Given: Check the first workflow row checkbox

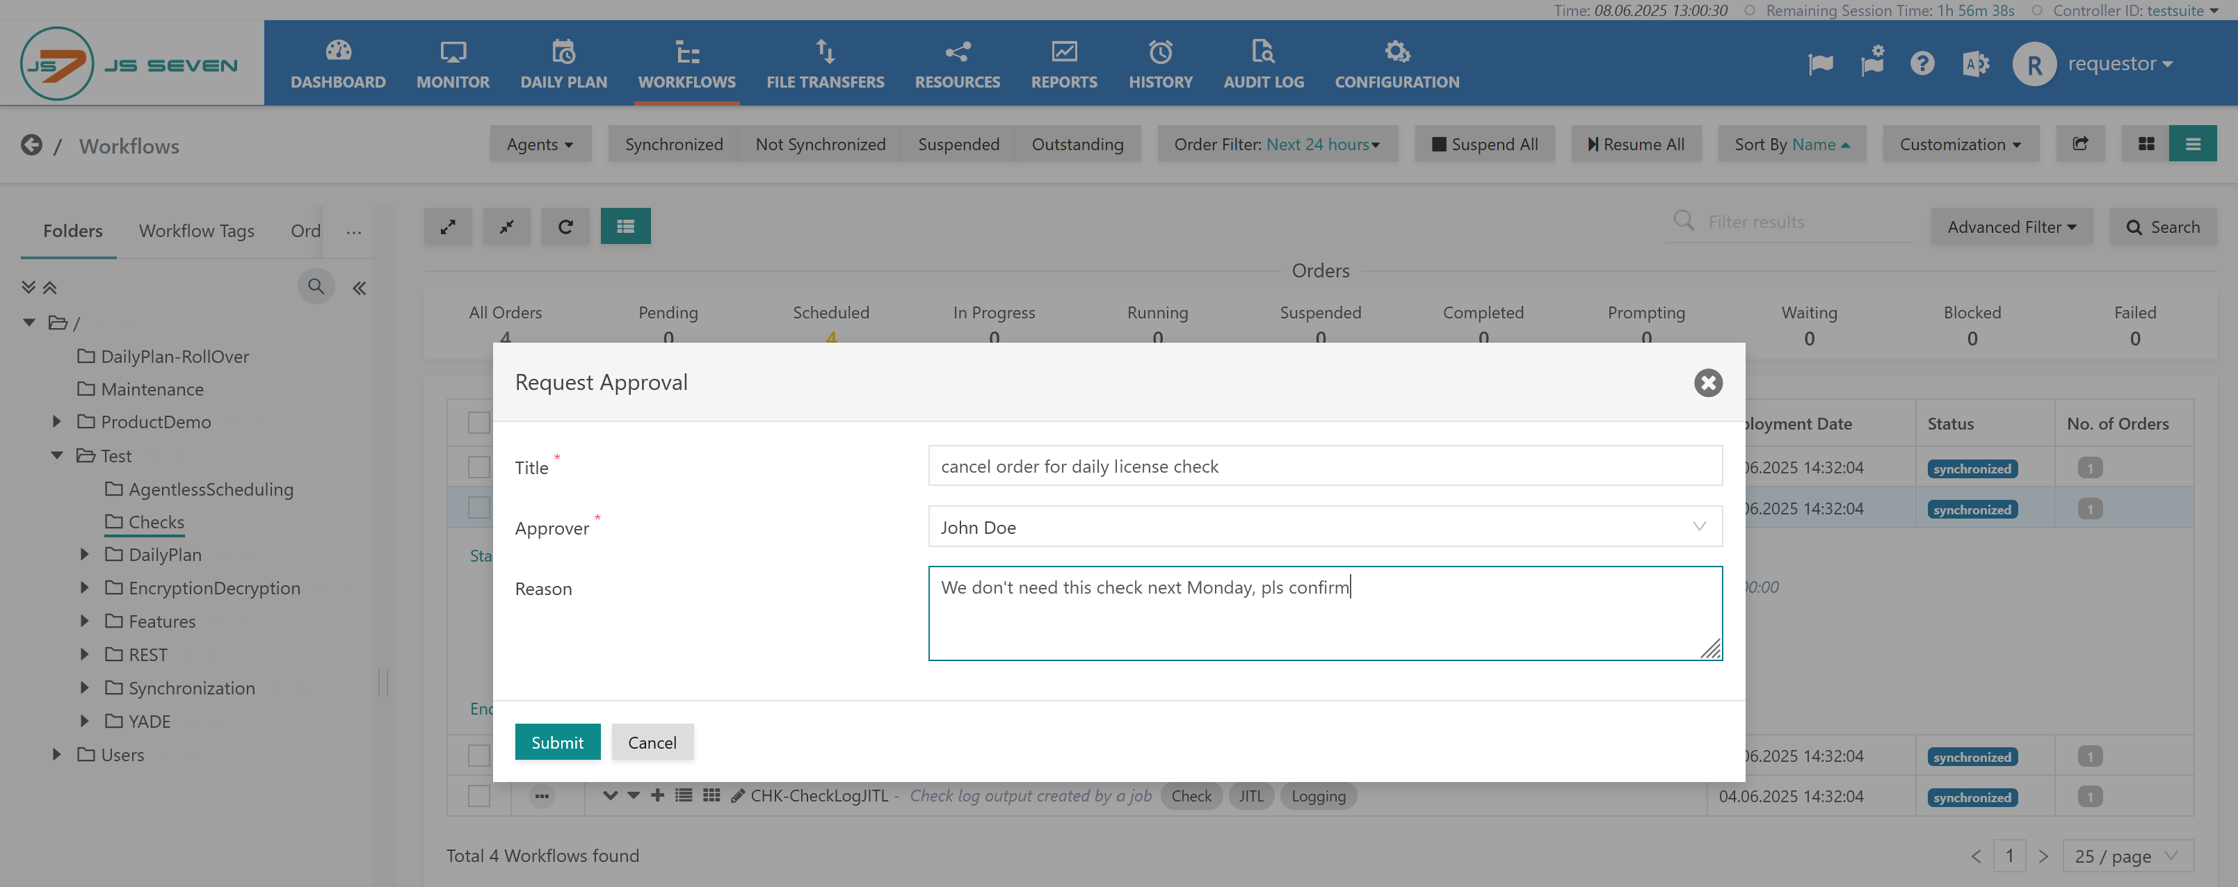Looking at the screenshot, I should [x=478, y=467].
